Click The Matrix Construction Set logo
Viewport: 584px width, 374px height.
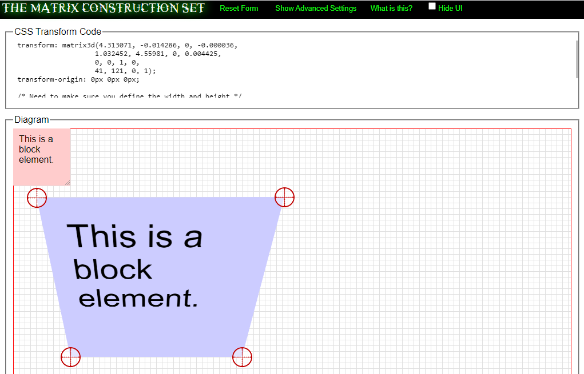pyautogui.click(x=104, y=9)
